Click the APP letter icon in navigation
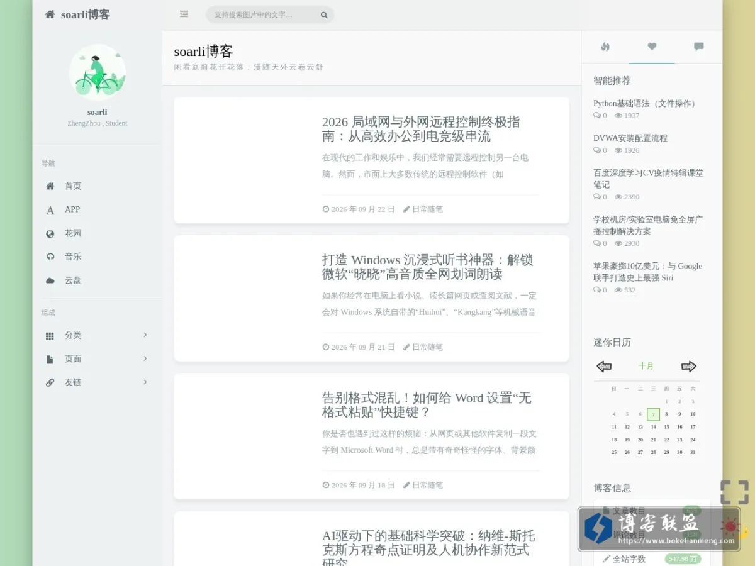This screenshot has width=755, height=566. point(50,210)
